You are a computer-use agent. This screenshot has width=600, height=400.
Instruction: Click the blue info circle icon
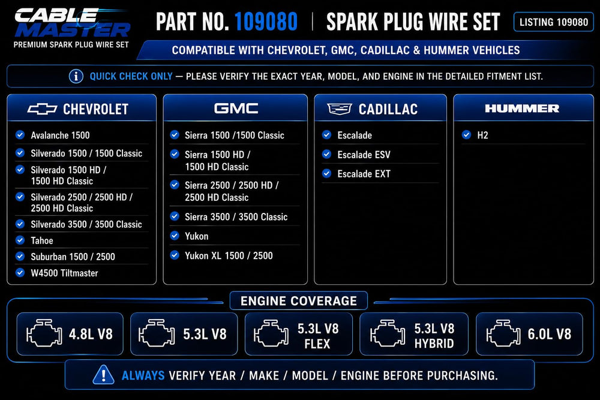point(76,76)
